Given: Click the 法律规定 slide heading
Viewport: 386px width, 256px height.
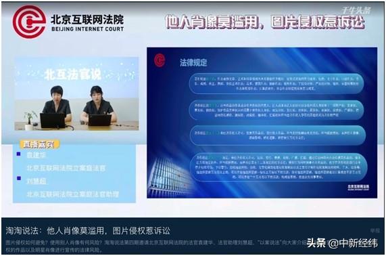Looking at the screenshot, I should point(193,62).
